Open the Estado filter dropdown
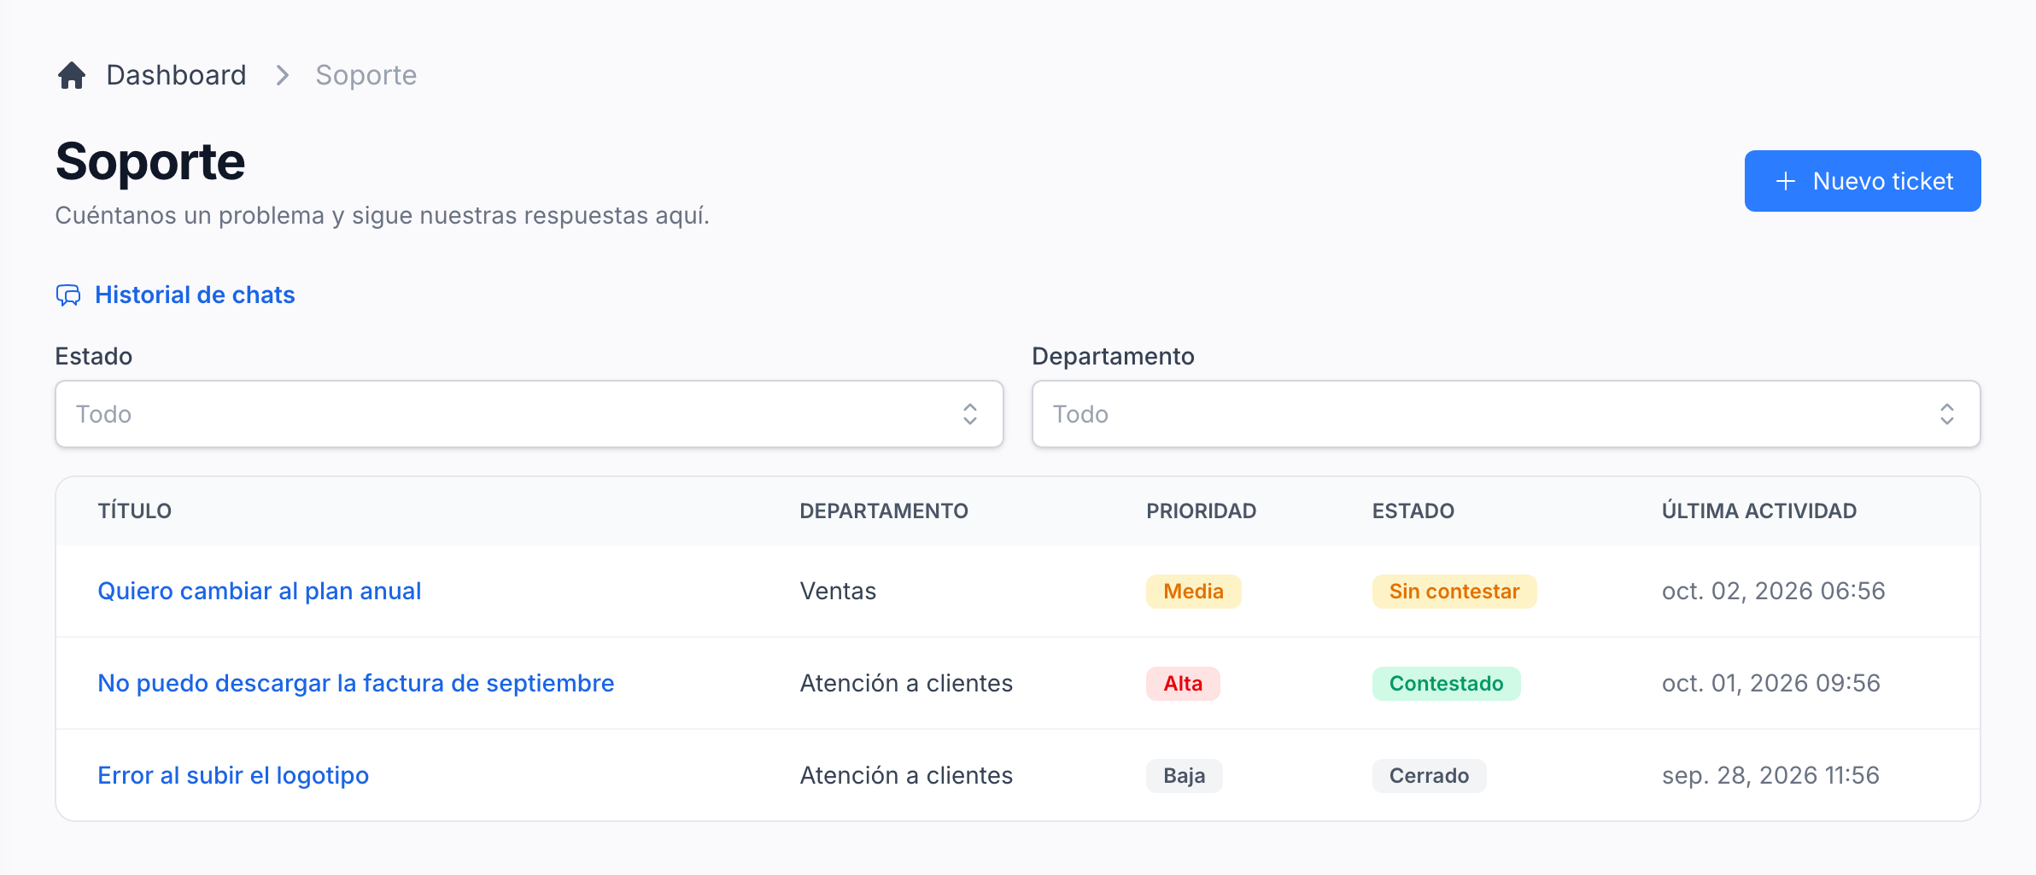The image size is (2036, 875). point(529,414)
